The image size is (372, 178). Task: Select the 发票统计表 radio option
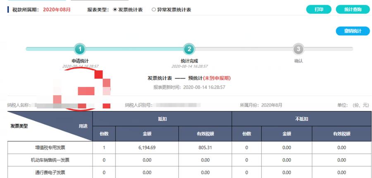[115, 10]
